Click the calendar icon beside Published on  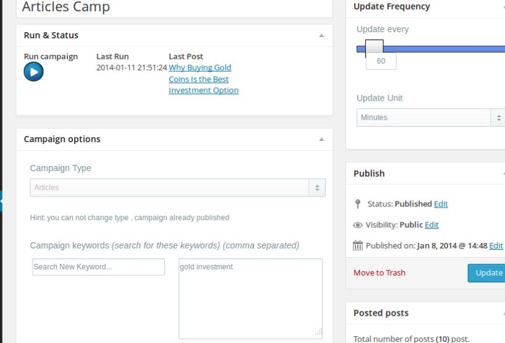coord(358,246)
